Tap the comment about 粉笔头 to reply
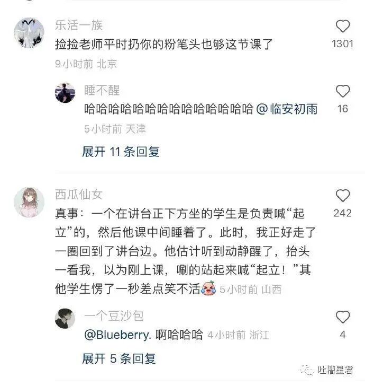The image size is (365, 386). click(x=164, y=45)
